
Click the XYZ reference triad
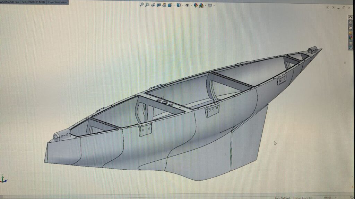(3, 179)
